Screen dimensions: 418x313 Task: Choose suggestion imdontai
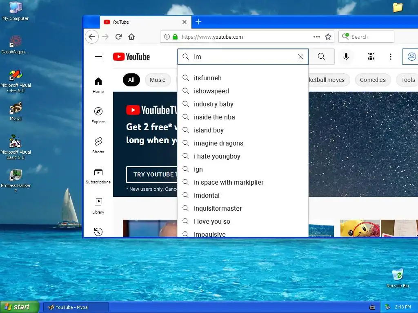tap(243, 195)
